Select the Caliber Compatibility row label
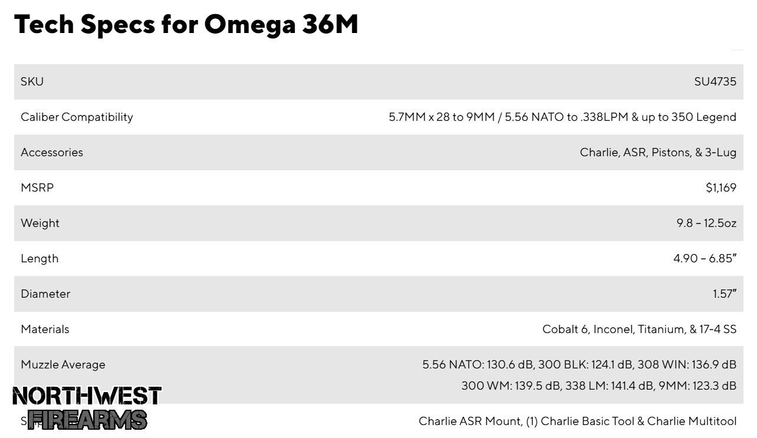Viewport: 757px width, 438px height. coord(77,117)
